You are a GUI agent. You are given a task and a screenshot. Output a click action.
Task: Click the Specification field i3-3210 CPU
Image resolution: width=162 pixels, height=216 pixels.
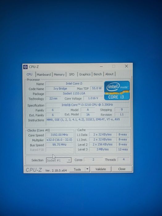pyautogui.click(x=87, y=105)
